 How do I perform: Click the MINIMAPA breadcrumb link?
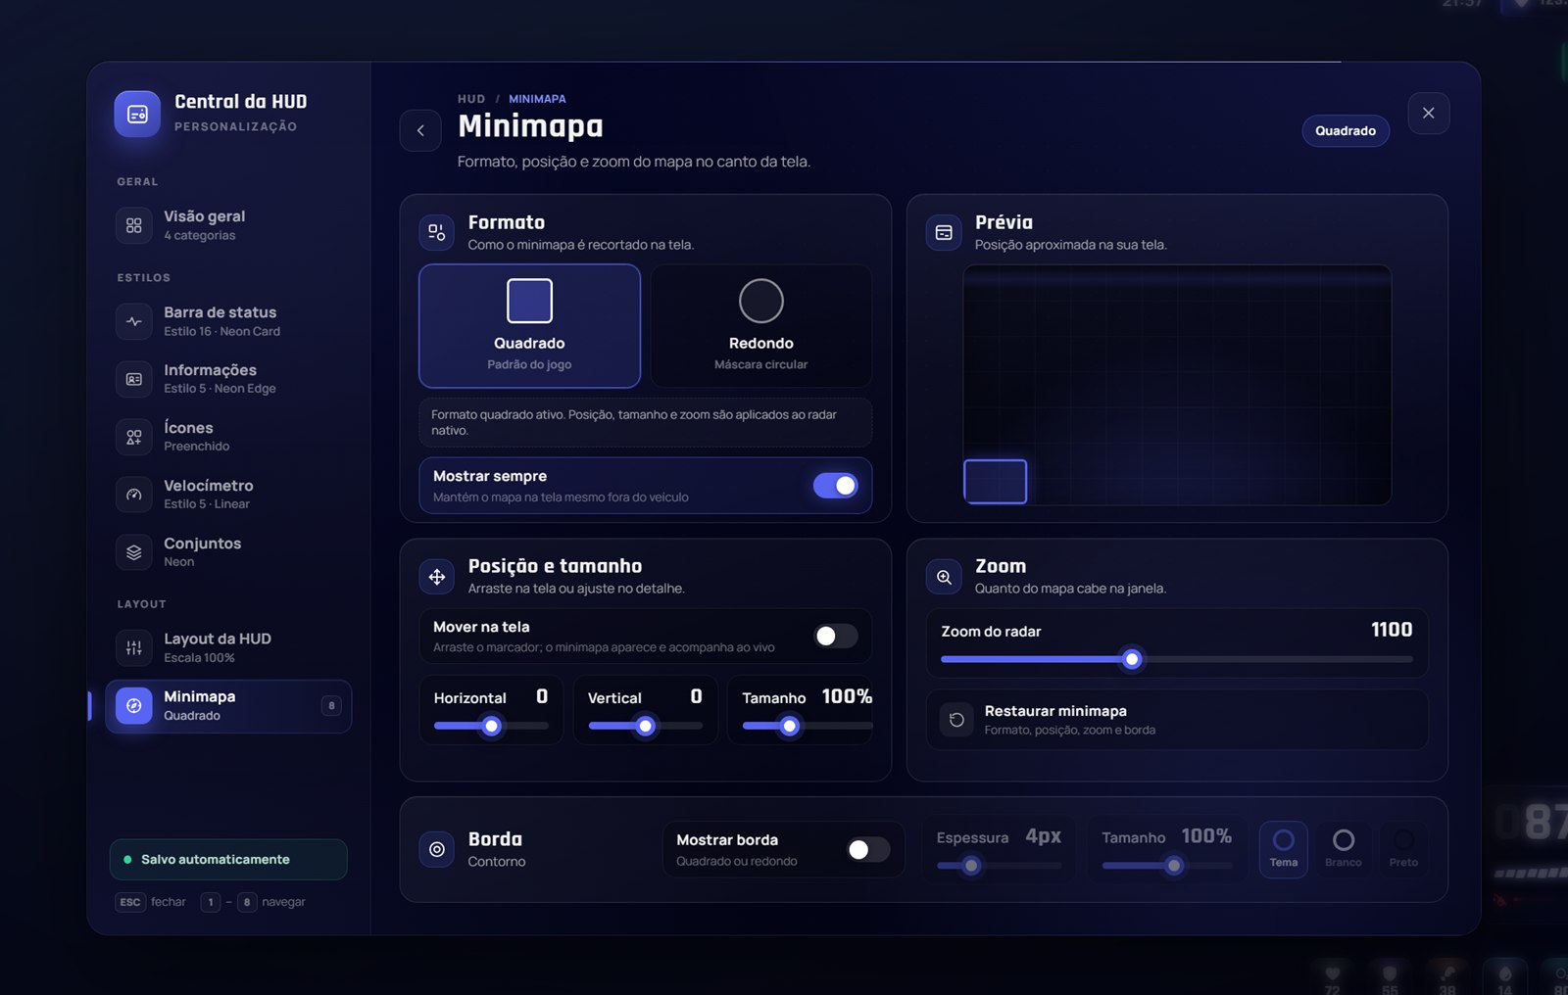[x=537, y=99]
